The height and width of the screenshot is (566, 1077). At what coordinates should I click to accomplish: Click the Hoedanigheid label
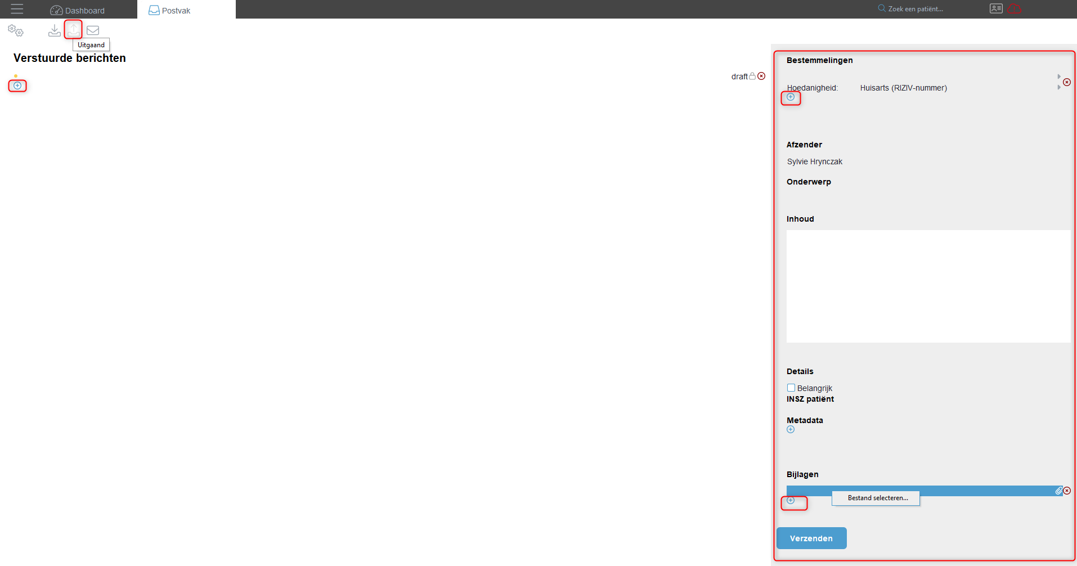coord(812,88)
